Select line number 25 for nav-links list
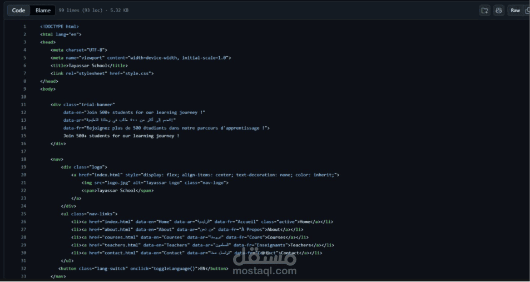This screenshot has height=282, width=530. coord(23,214)
